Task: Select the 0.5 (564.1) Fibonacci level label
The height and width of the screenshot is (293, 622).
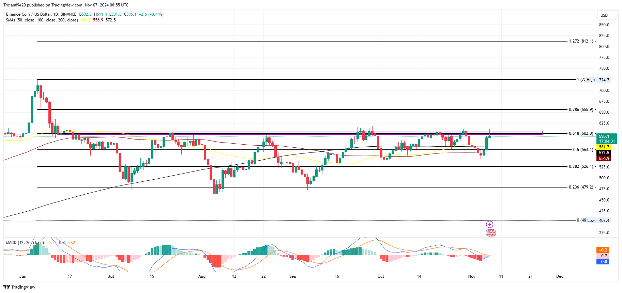Action: point(583,150)
